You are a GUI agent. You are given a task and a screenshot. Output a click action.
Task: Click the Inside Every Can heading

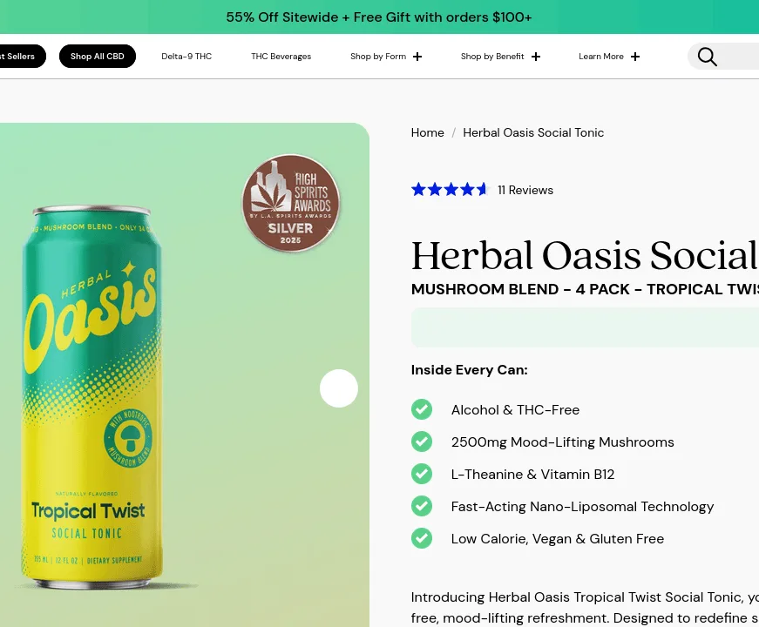coord(469,370)
